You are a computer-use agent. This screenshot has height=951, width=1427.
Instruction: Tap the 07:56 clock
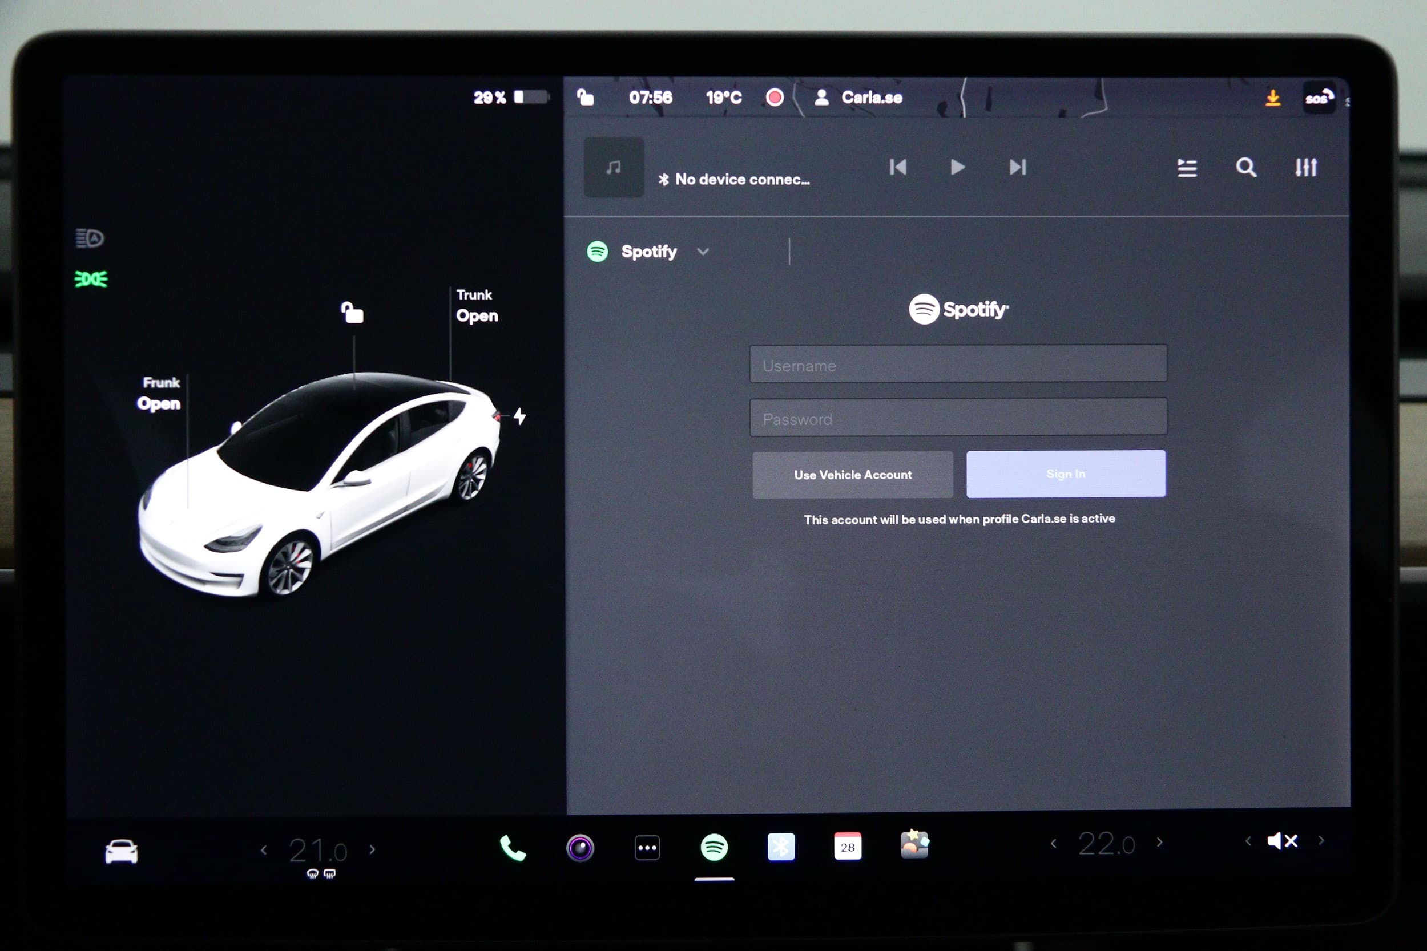(650, 97)
